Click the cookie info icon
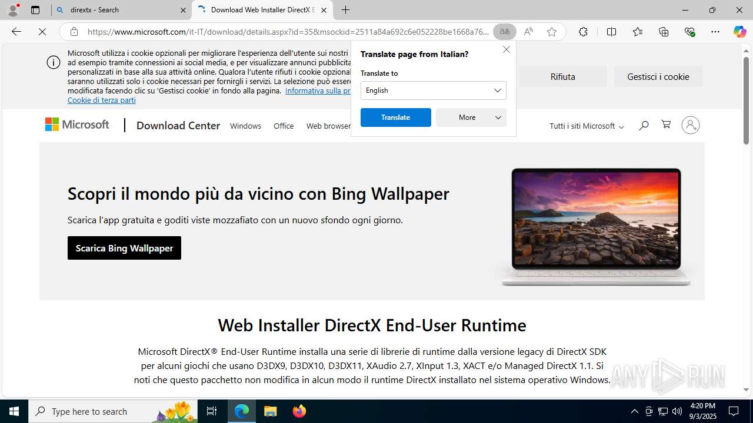753x423 pixels. click(x=54, y=62)
